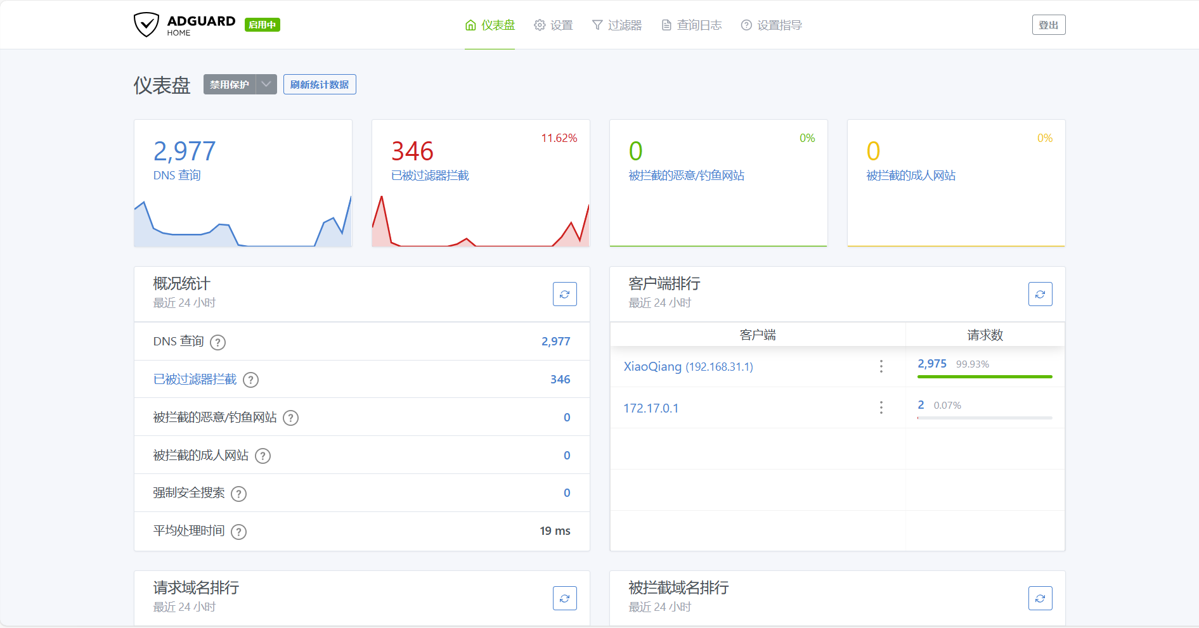Image resolution: width=1199 pixels, height=628 pixels.
Task: Click 禁用保护 disable protection button
Action: click(230, 84)
